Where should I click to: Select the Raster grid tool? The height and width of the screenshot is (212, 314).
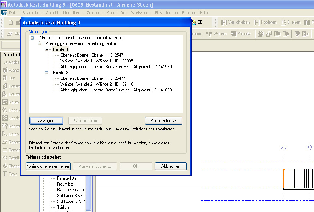(11, 126)
